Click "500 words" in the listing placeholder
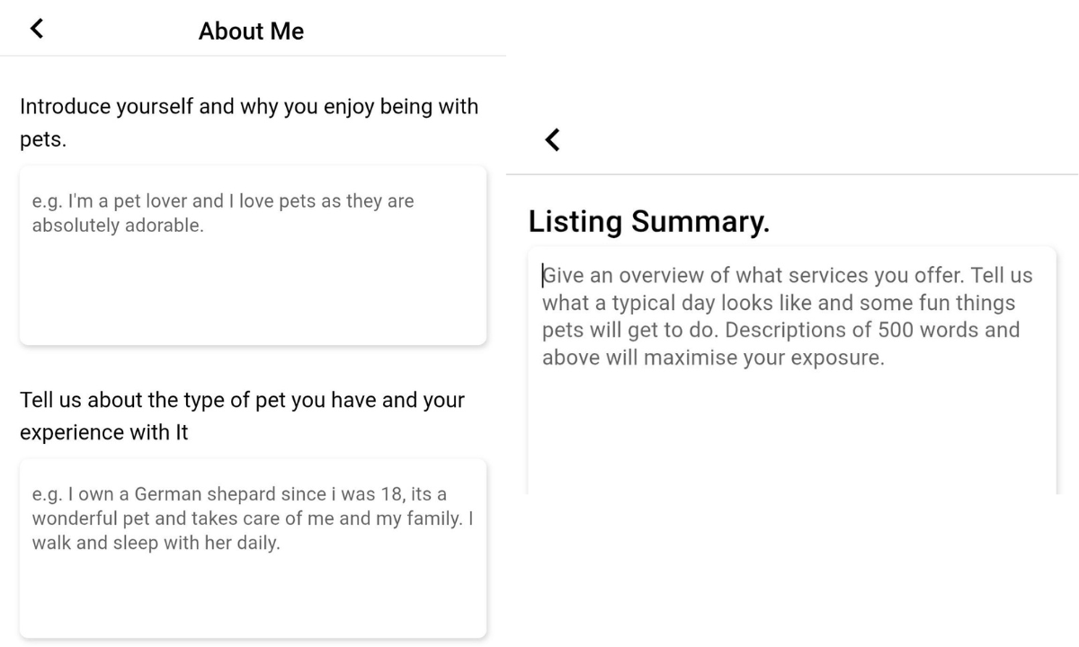1079x647 pixels. tap(932, 330)
